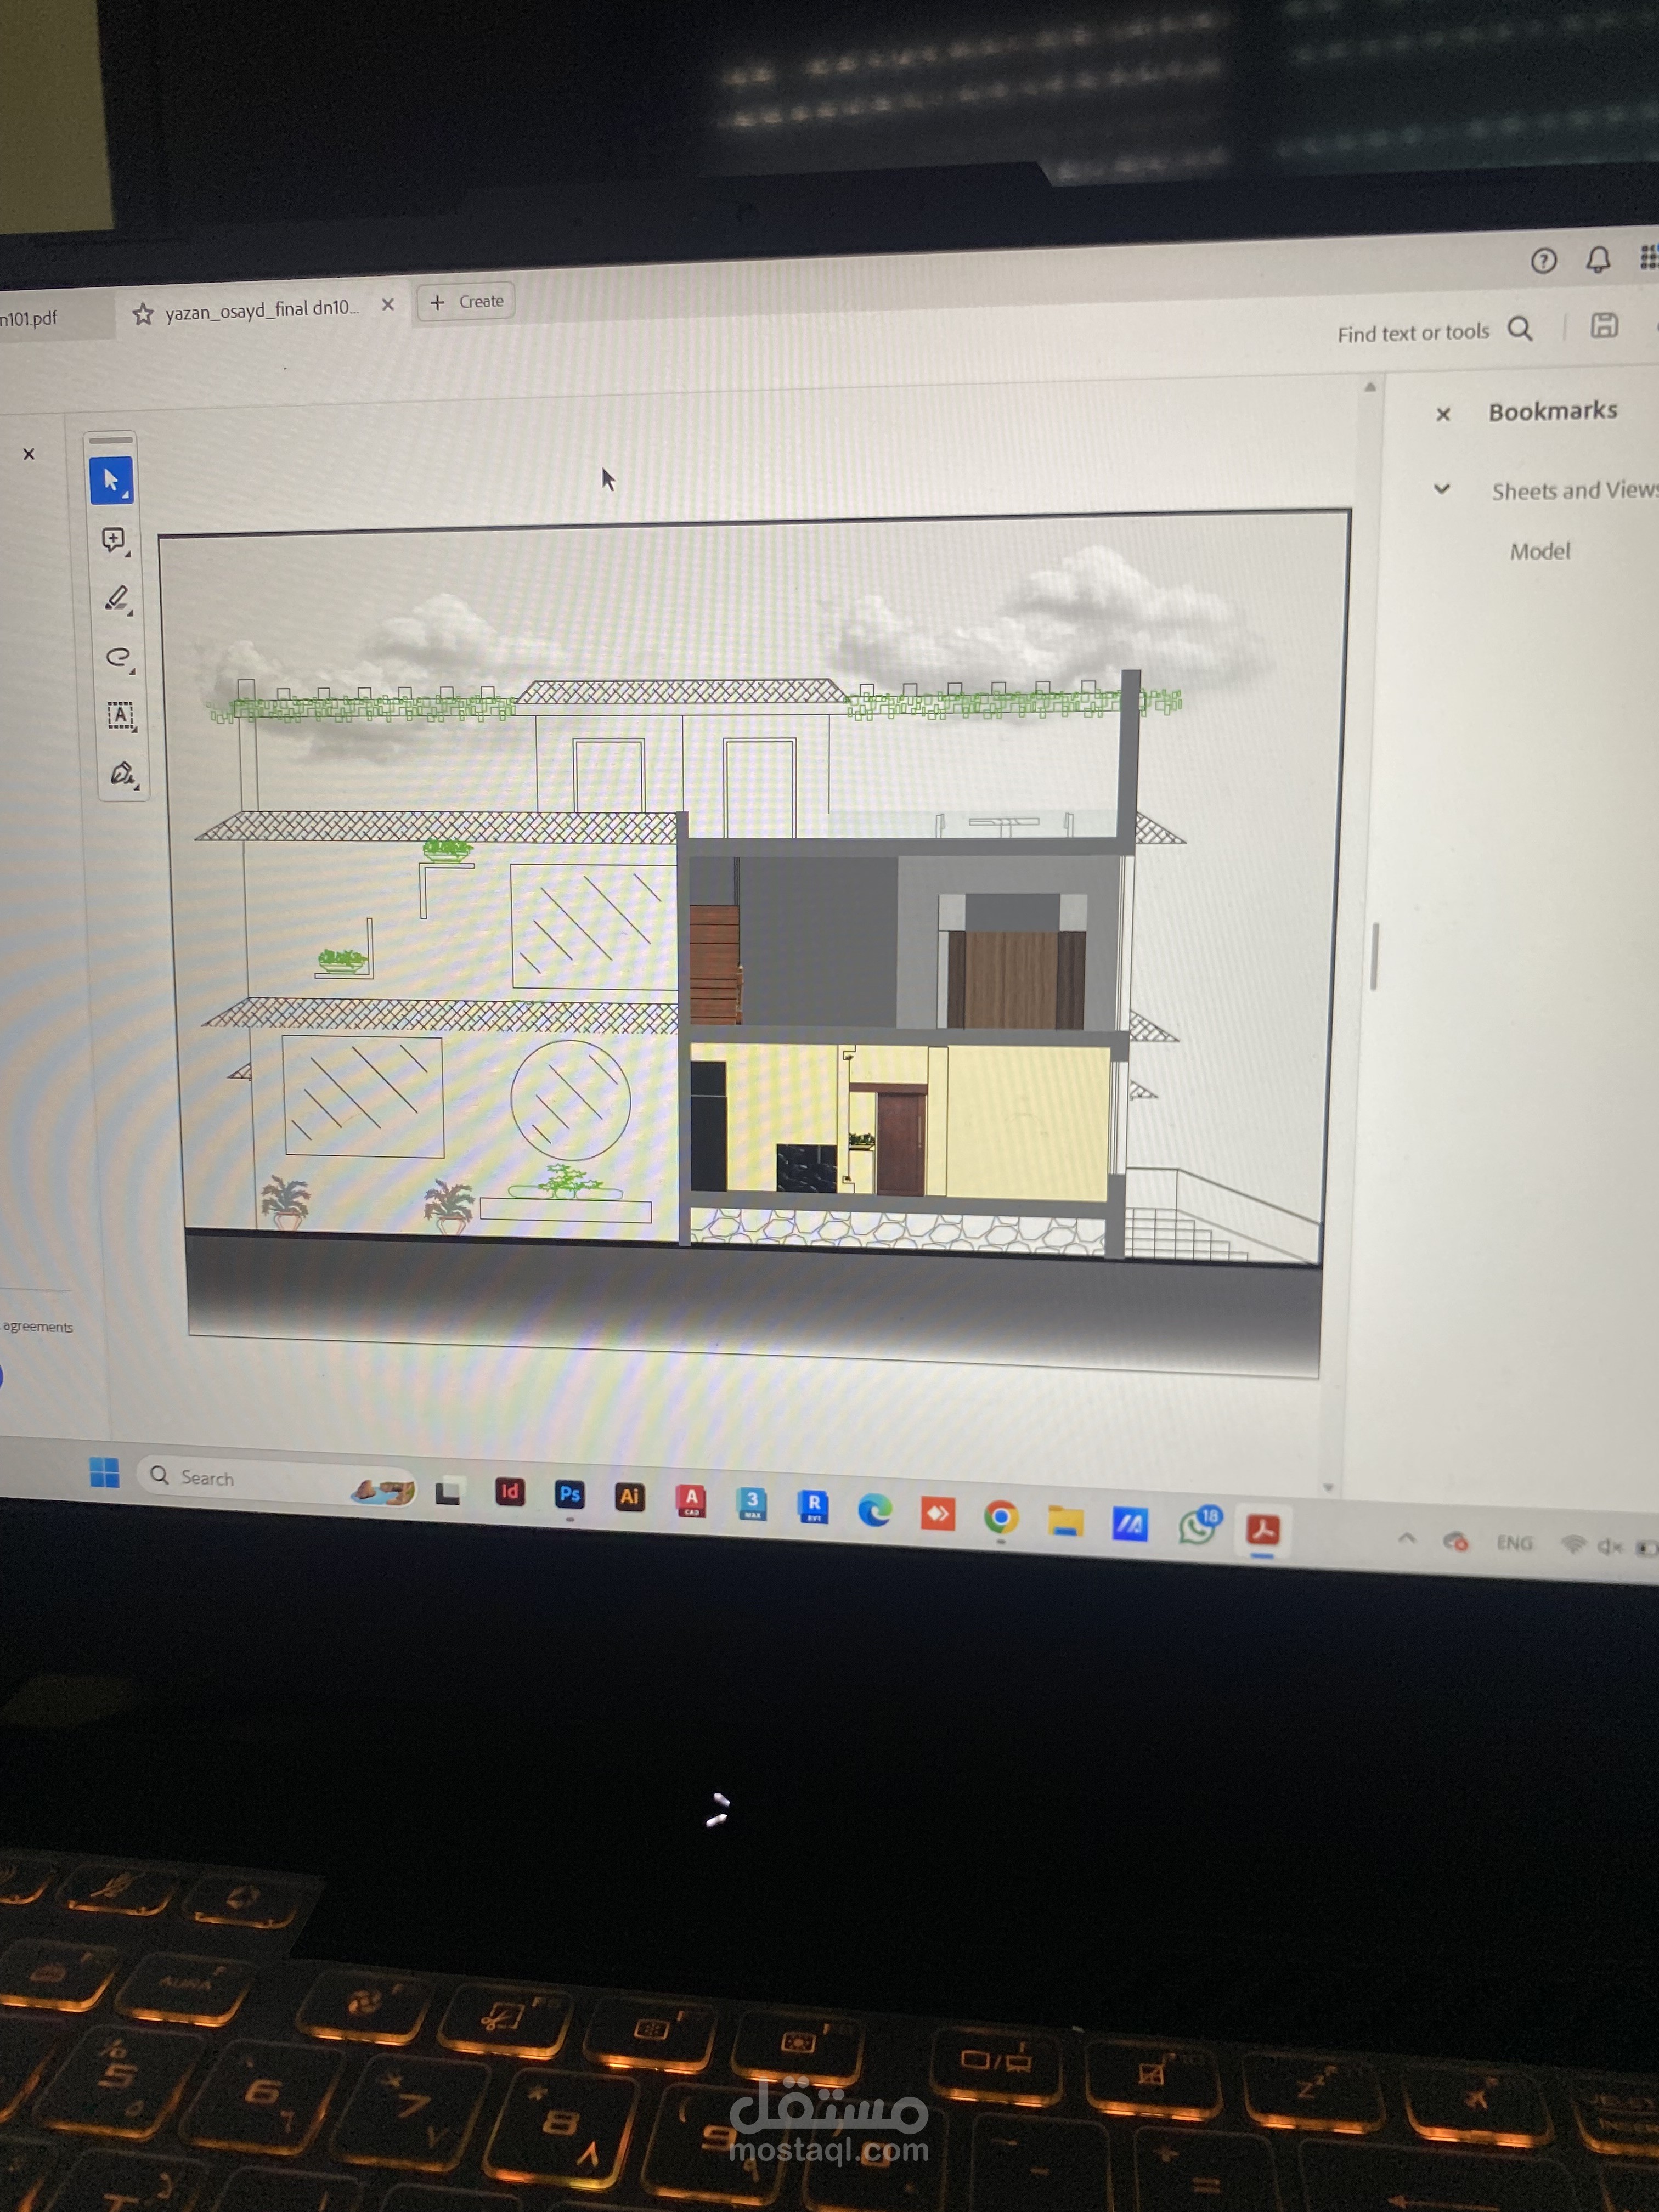
Task: Open AutoCAD from the taskbar
Action: click(x=691, y=1500)
